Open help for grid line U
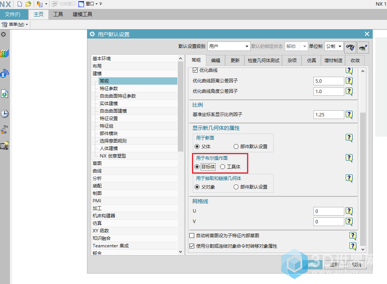 (349, 211)
